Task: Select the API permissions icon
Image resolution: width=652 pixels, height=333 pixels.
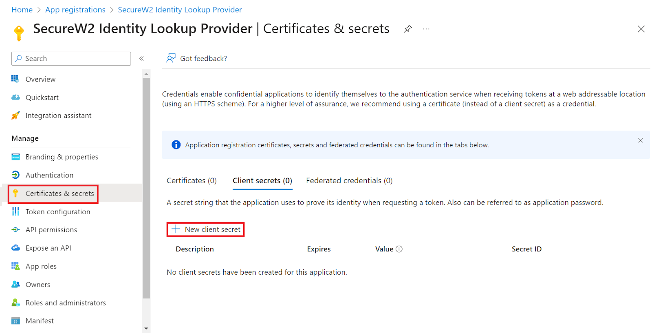Action: click(15, 230)
